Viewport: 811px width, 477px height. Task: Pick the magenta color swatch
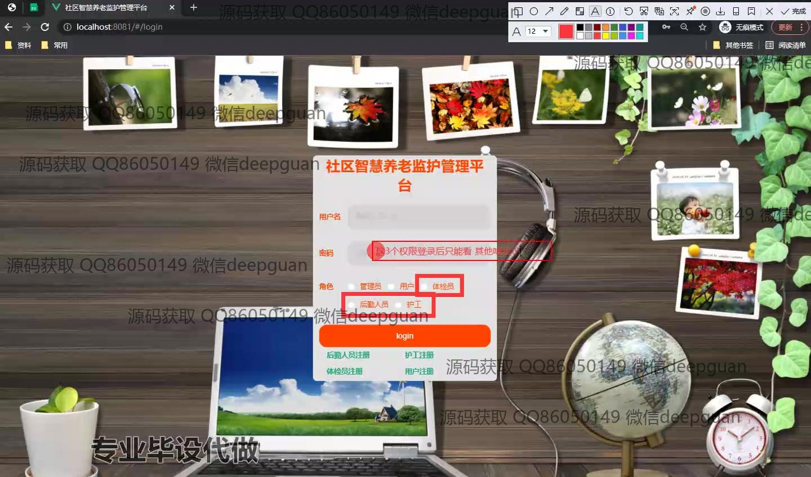tap(631, 35)
